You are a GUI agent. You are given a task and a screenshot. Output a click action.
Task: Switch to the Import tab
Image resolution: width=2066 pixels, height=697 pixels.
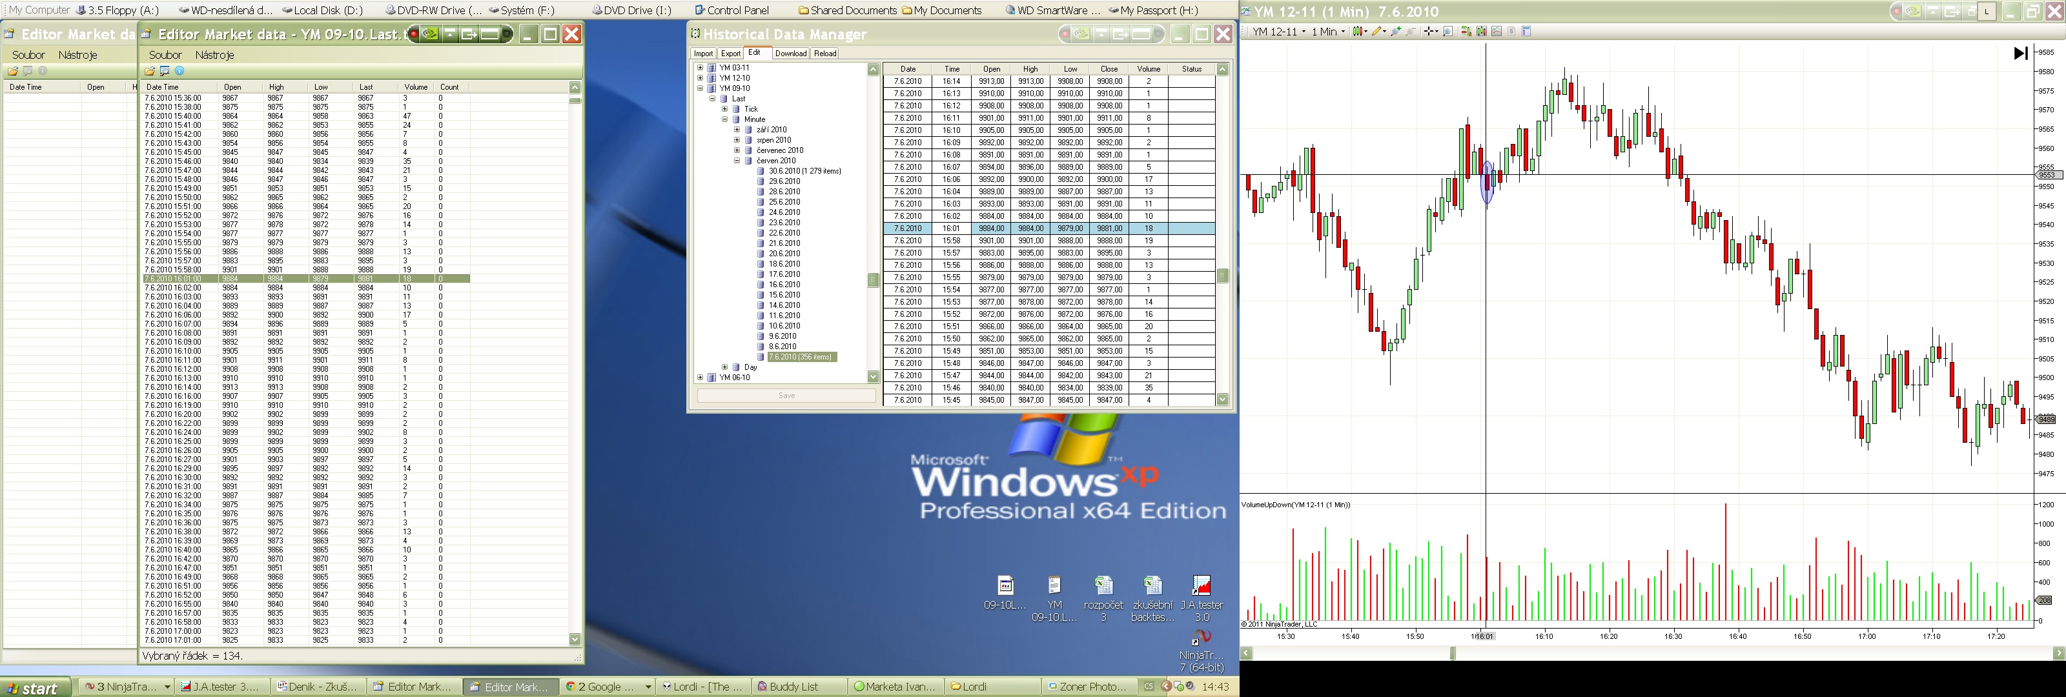[x=703, y=54]
